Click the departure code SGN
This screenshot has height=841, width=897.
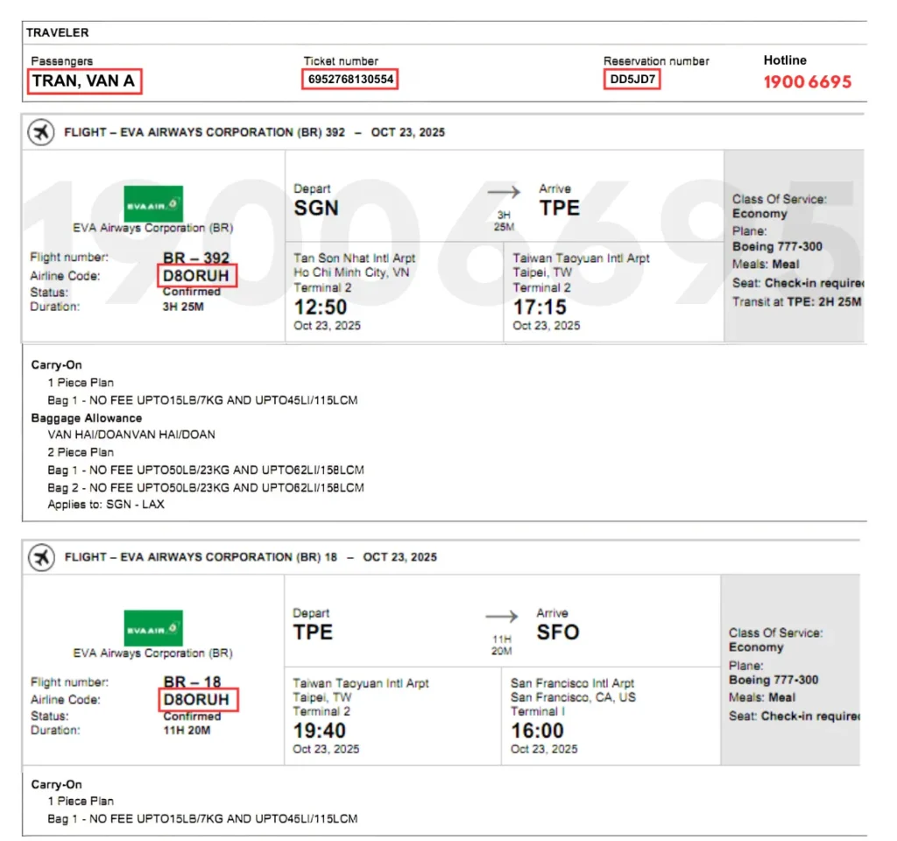tap(316, 209)
